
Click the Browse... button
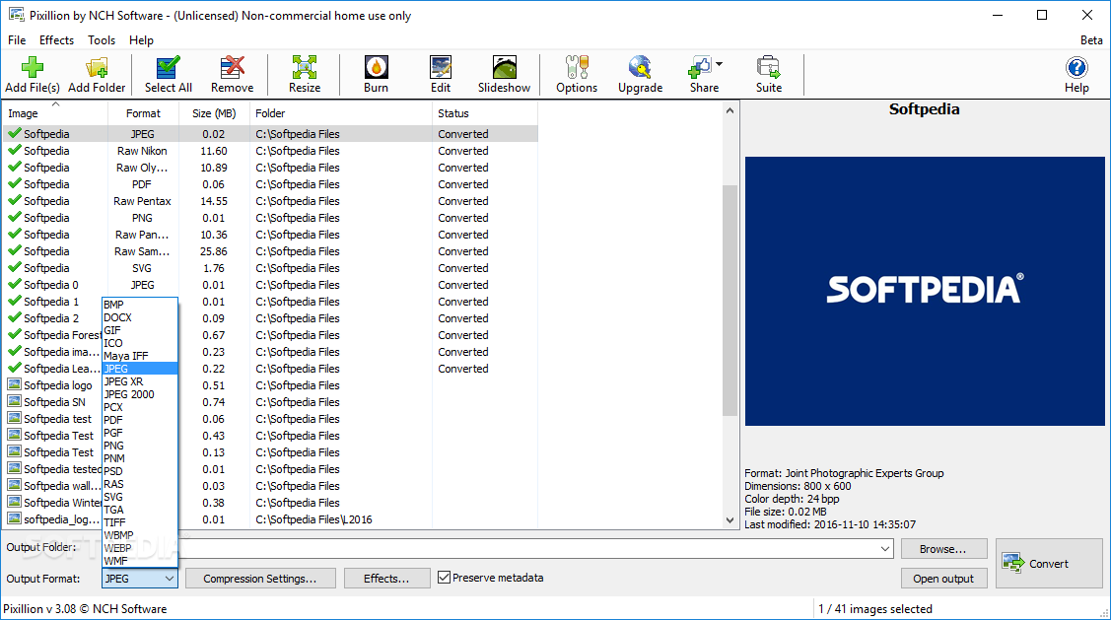coord(943,548)
